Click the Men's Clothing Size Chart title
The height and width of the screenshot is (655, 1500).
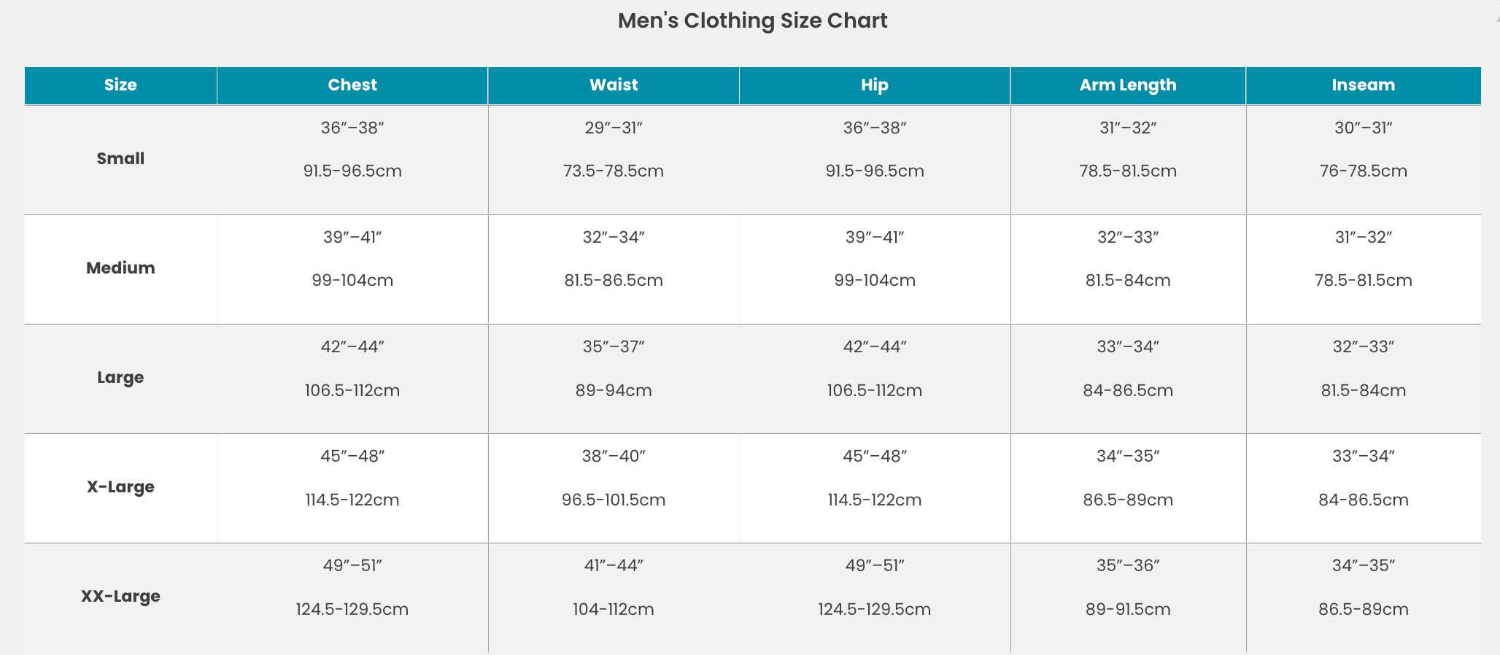point(752,20)
